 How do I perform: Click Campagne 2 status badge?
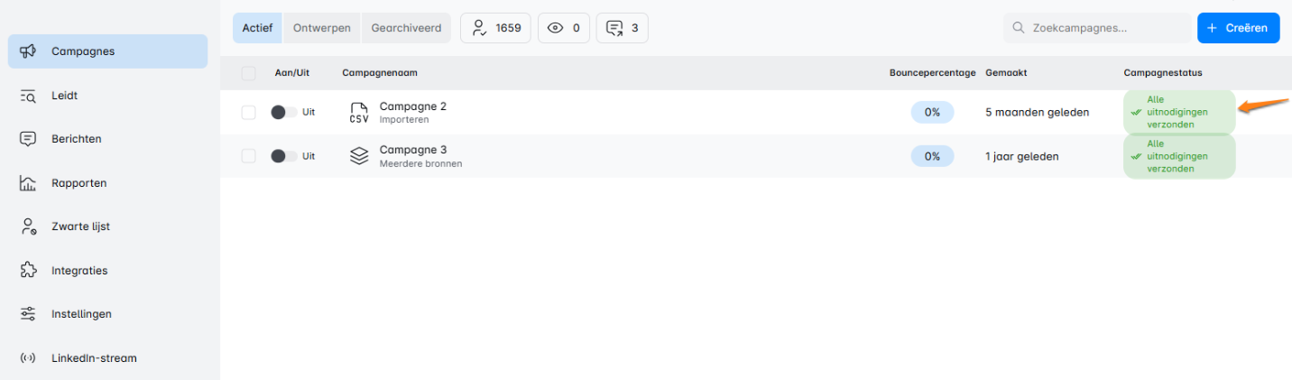(1178, 113)
